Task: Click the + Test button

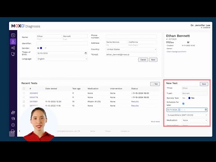Action: [155, 84]
